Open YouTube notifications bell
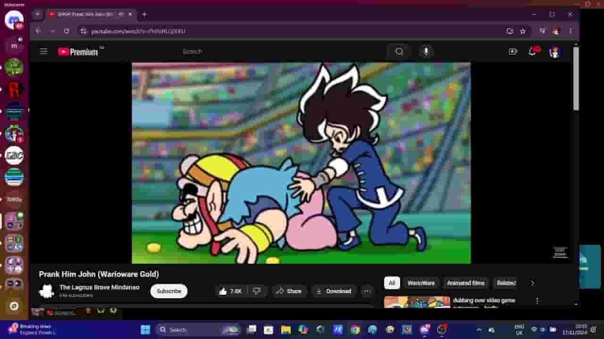This screenshot has height=339, width=604. tap(532, 51)
